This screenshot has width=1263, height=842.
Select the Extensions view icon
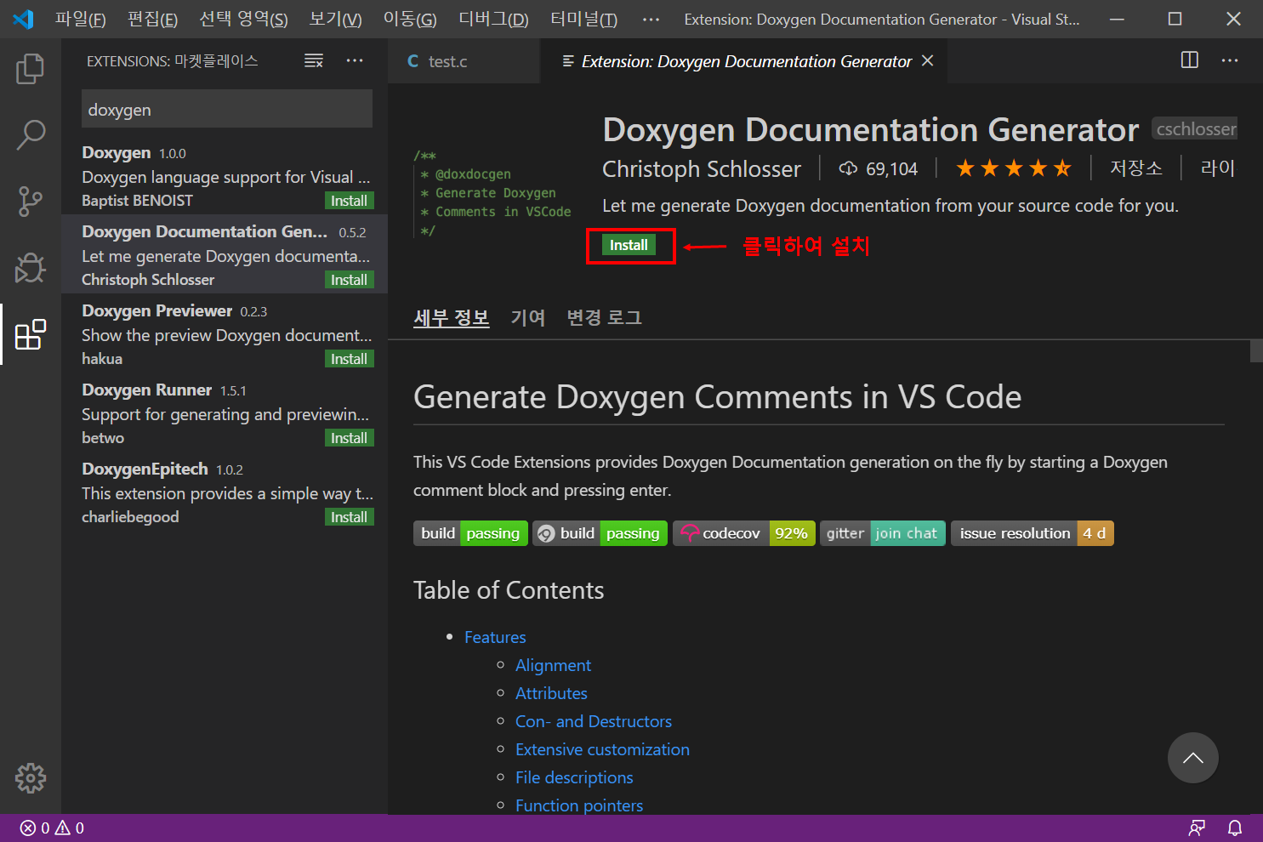tap(31, 334)
